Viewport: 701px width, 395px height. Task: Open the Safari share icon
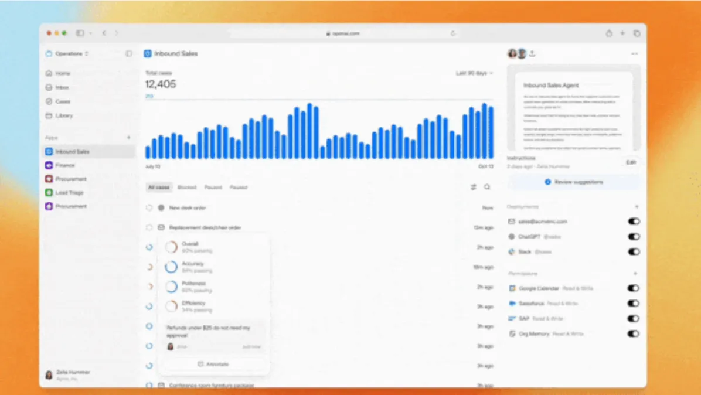609,33
